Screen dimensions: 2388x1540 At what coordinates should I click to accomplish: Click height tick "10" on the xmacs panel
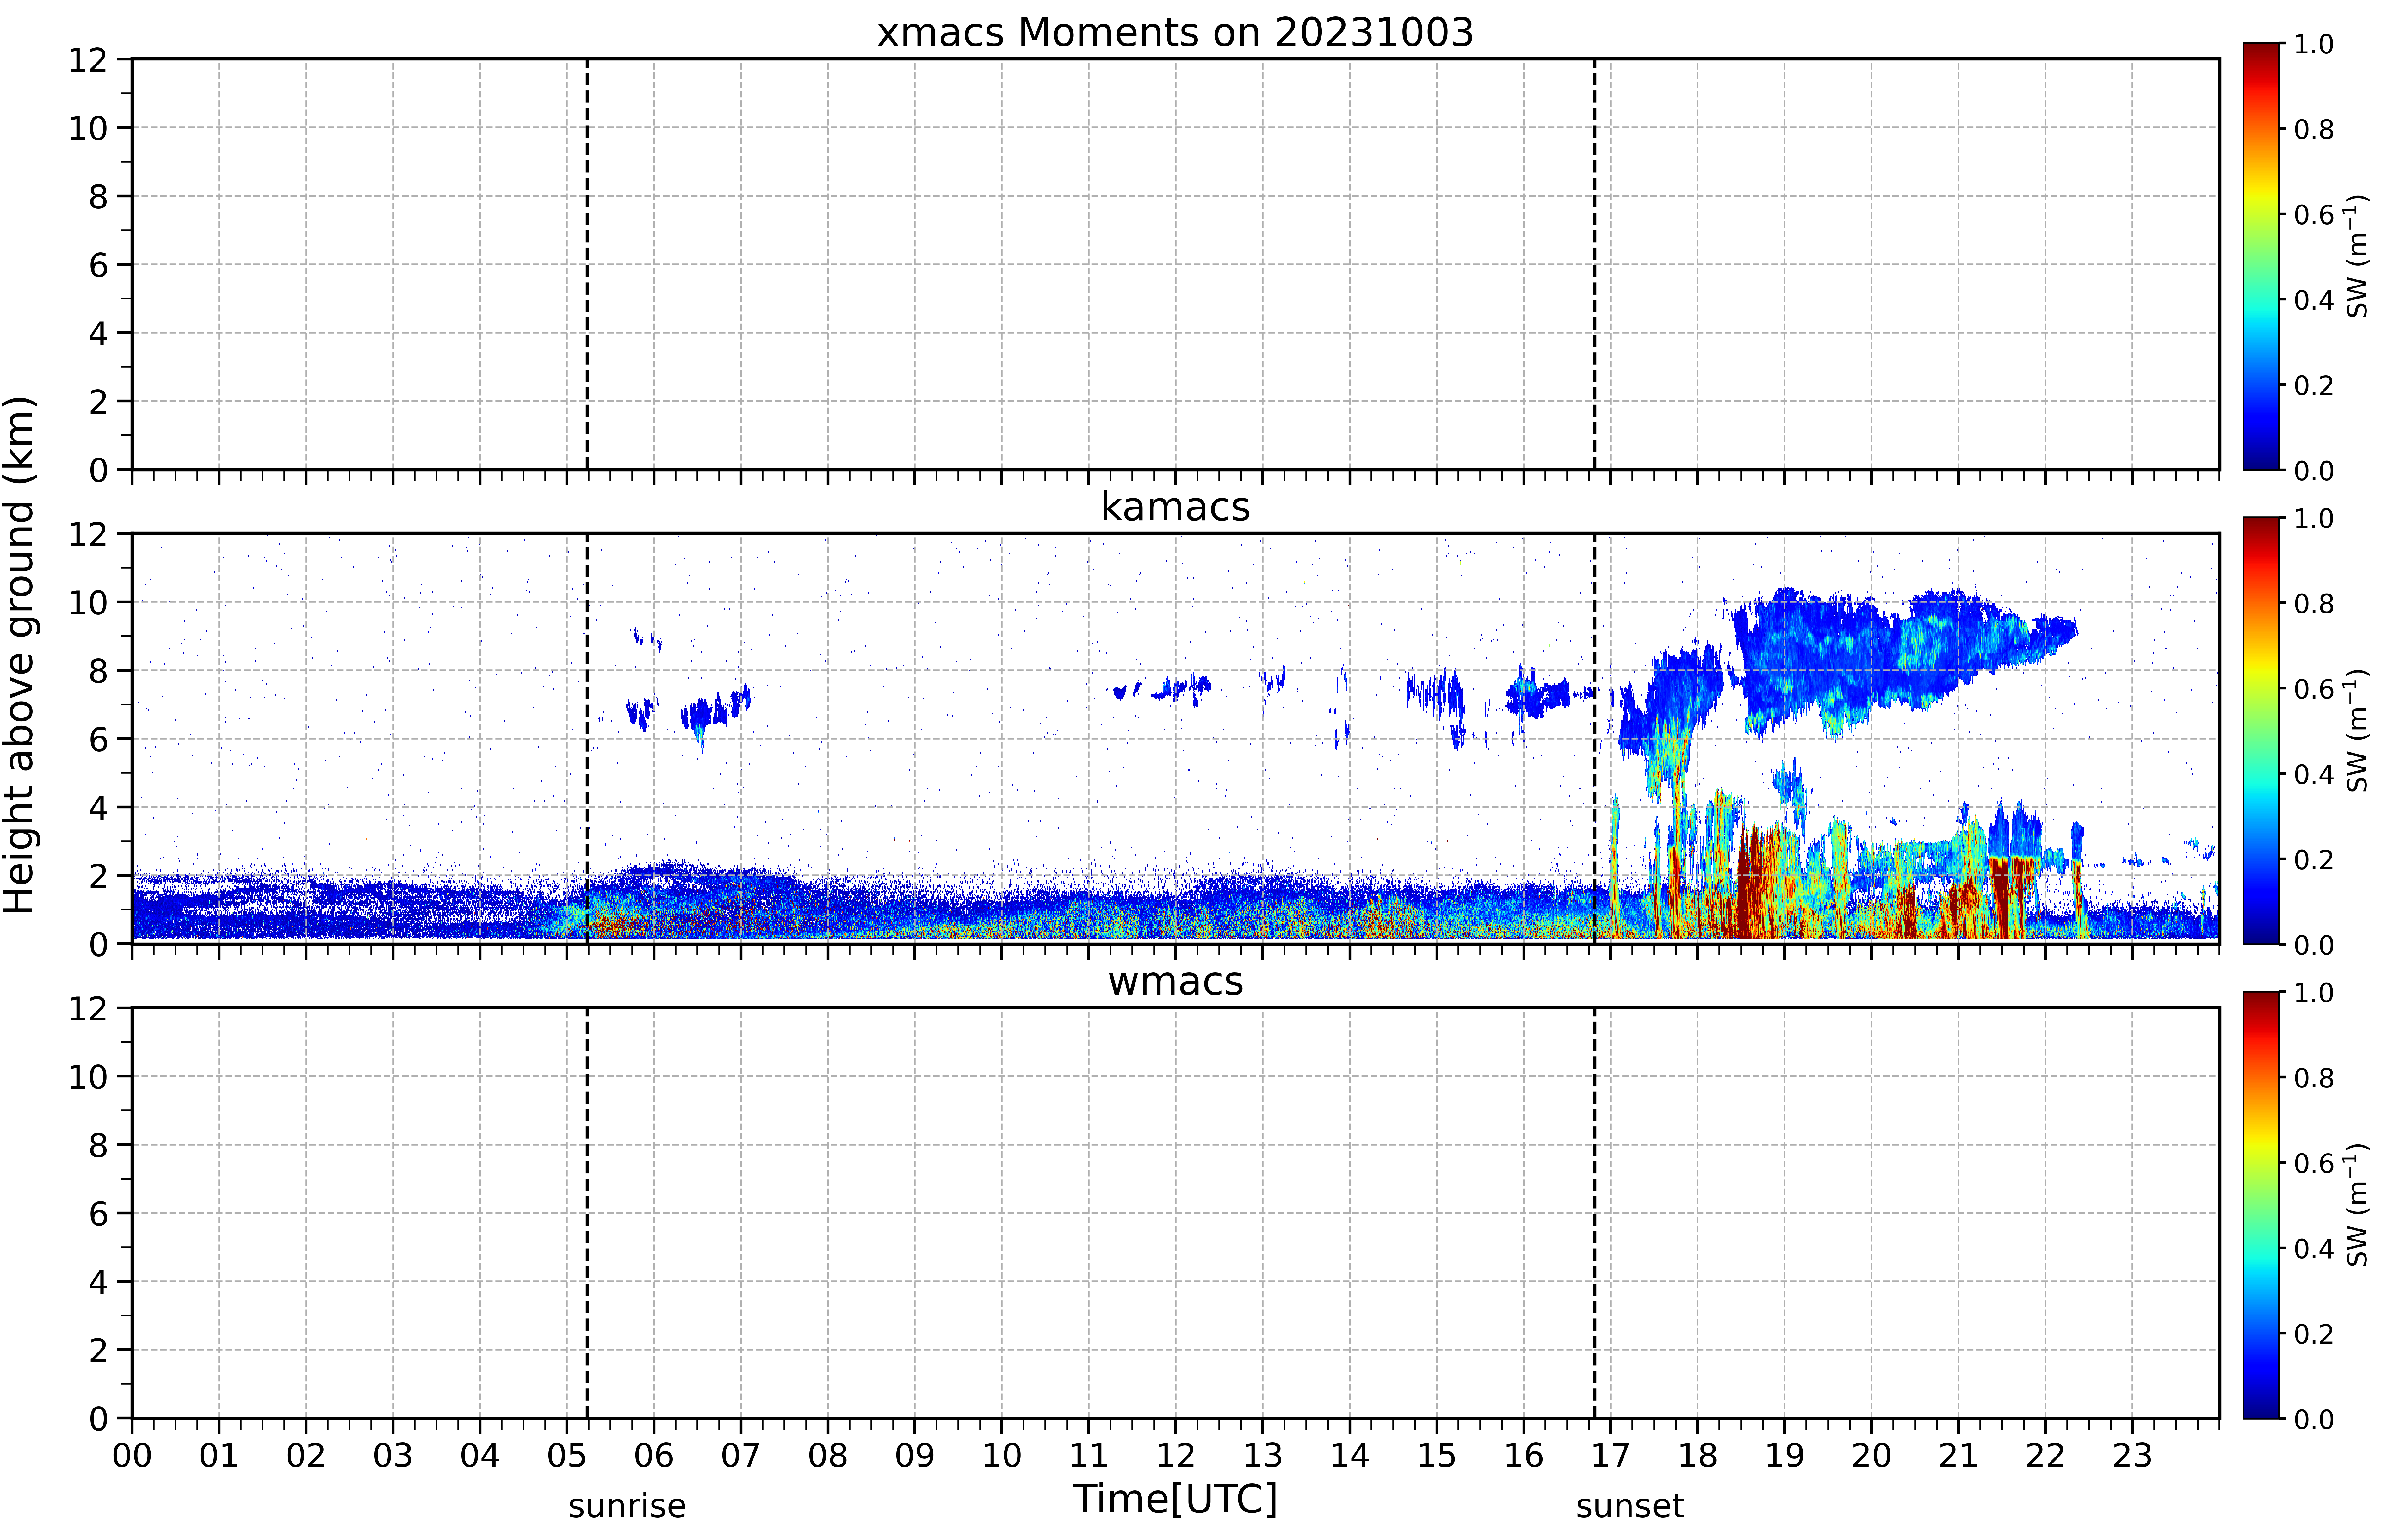coord(88,128)
